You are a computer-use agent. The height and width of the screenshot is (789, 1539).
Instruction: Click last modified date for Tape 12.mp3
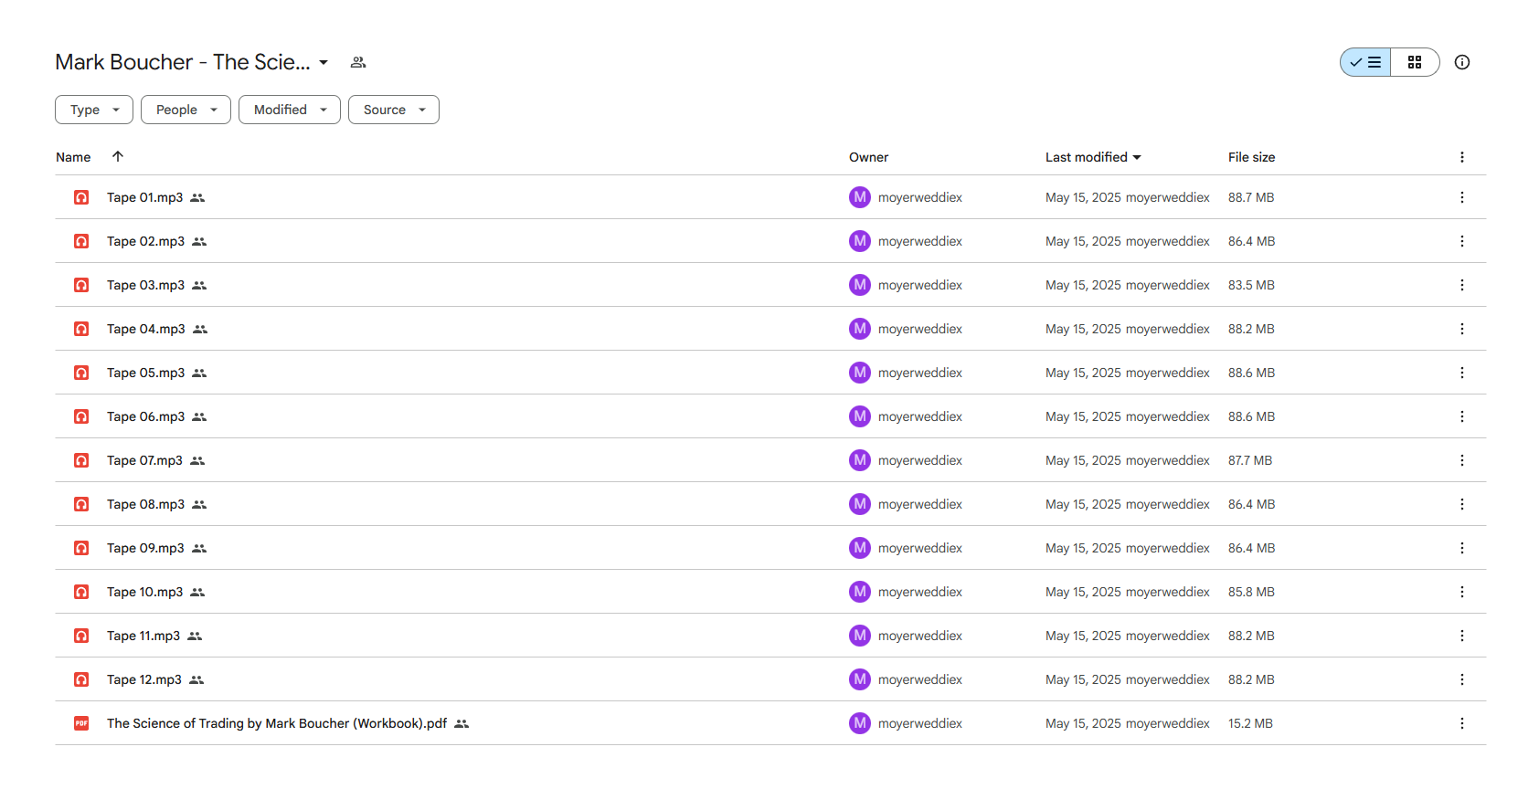[x=1083, y=679]
